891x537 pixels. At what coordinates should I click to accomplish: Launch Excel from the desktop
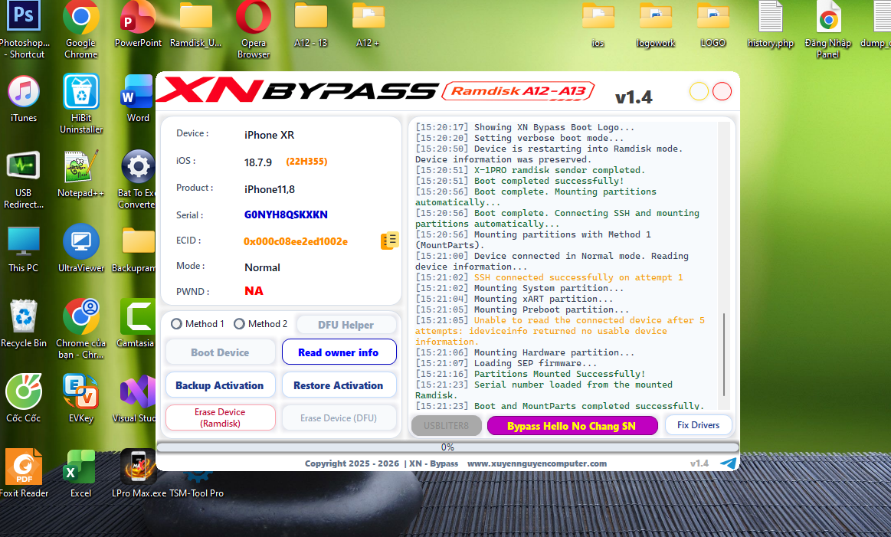pos(80,474)
